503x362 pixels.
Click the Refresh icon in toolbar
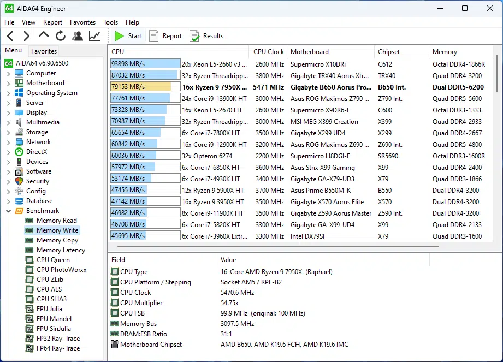coord(61,36)
